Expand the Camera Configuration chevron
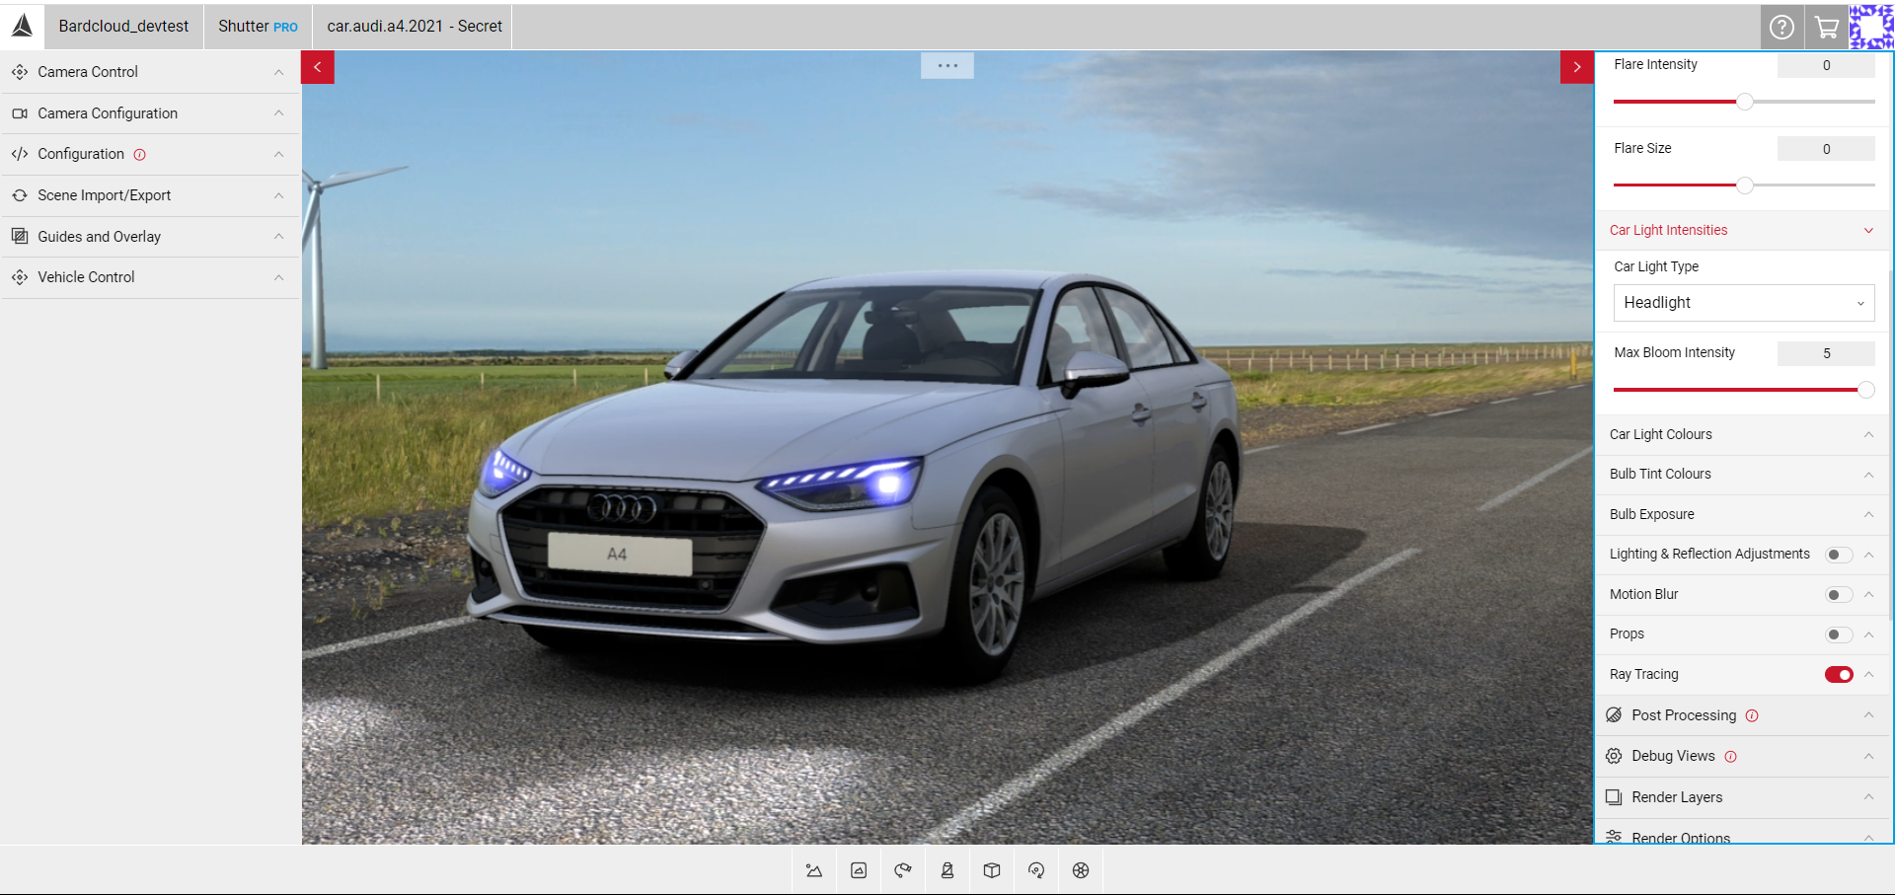Screen dimensions: 1895x895 (x=279, y=113)
